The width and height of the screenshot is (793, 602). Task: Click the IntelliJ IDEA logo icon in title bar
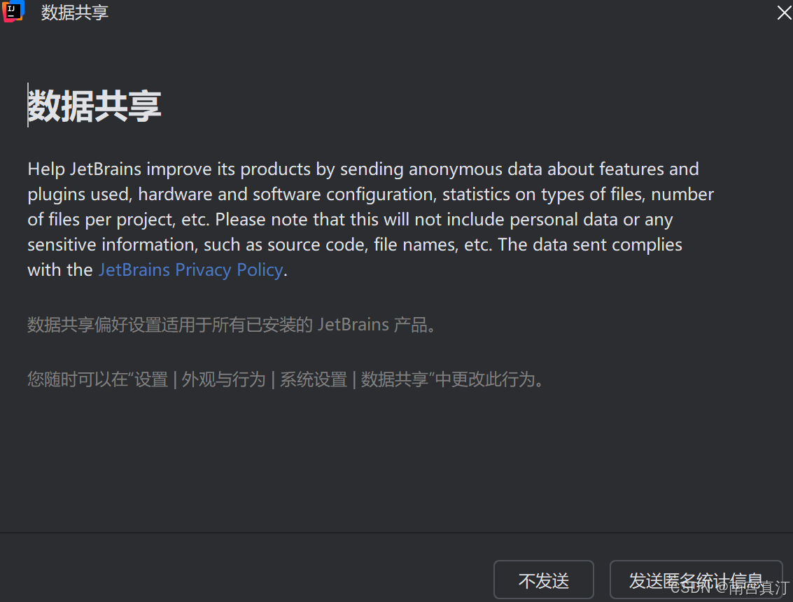(x=13, y=11)
